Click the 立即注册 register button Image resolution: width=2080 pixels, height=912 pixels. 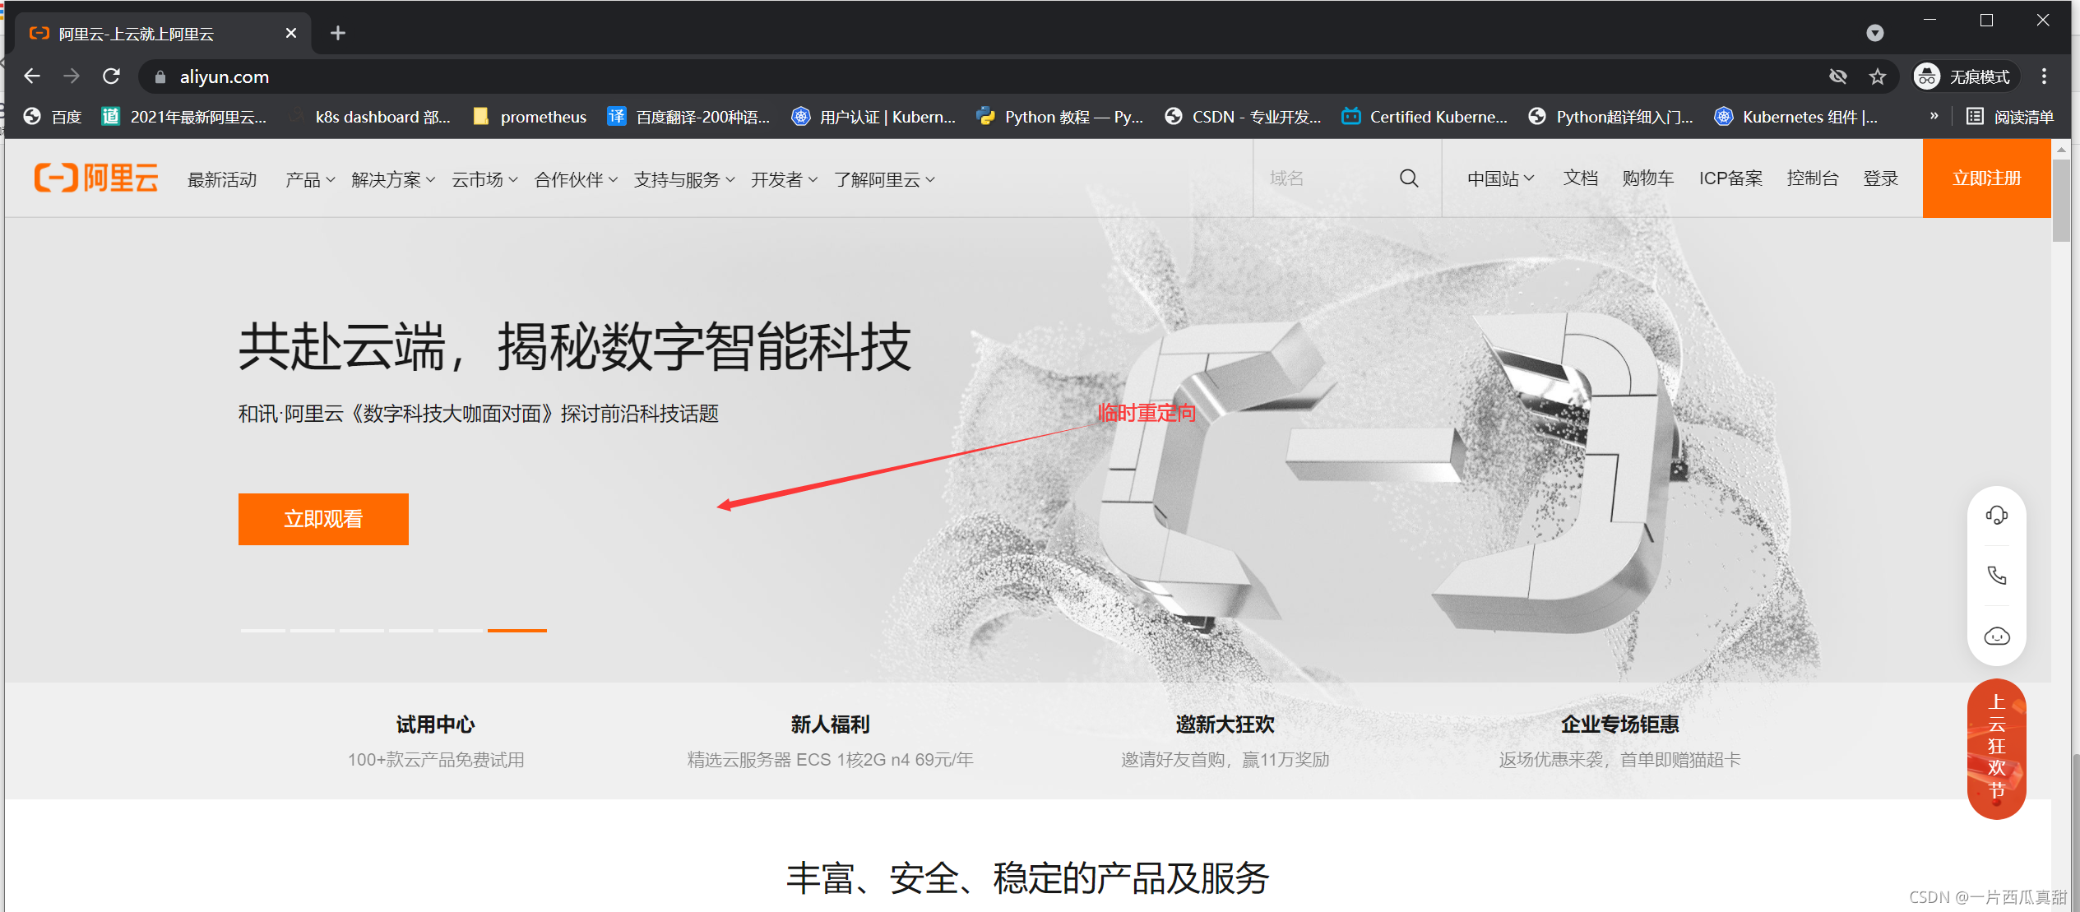coord(1985,178)
